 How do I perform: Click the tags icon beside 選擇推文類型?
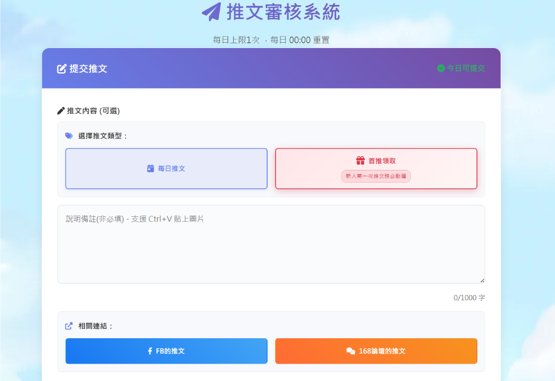[x=69, y=136]
